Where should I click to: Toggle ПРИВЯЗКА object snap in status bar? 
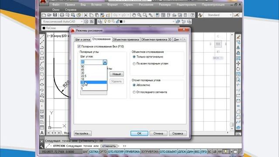coord(132,152)
